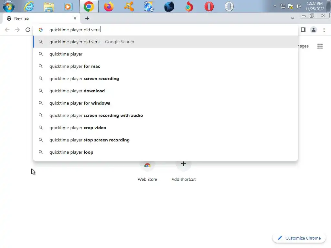Select 'stop screen recording' suggestion
The image size is (331, 248).
point(165,140)
